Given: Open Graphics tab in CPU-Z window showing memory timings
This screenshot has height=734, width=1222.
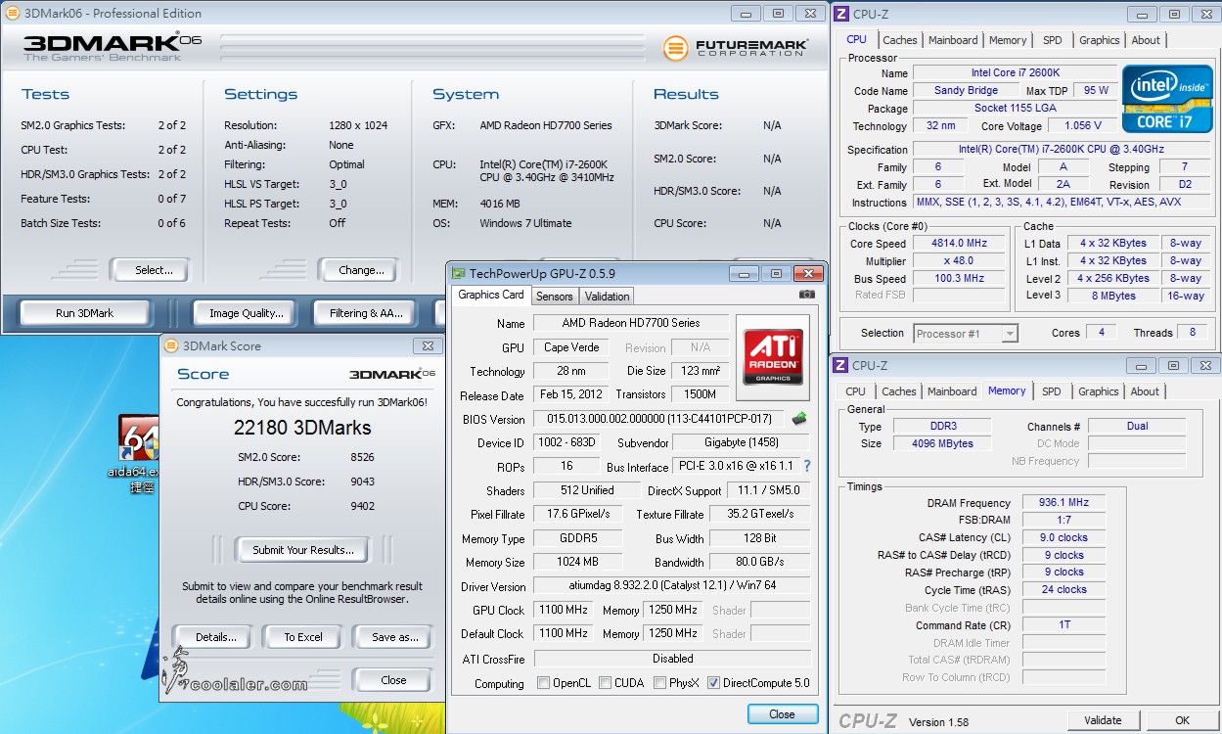Looking at the screenshot, I should pos(1099,391).
